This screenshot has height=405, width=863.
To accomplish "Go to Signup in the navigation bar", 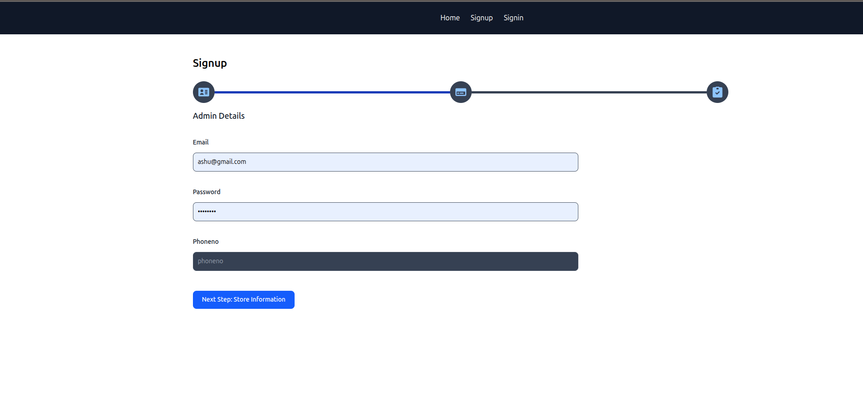I will [x=481, y=18].
